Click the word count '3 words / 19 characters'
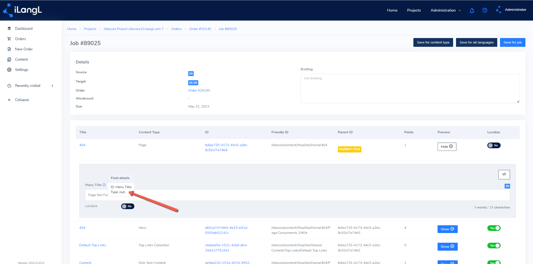533x264 pixels. pos(492,207)
